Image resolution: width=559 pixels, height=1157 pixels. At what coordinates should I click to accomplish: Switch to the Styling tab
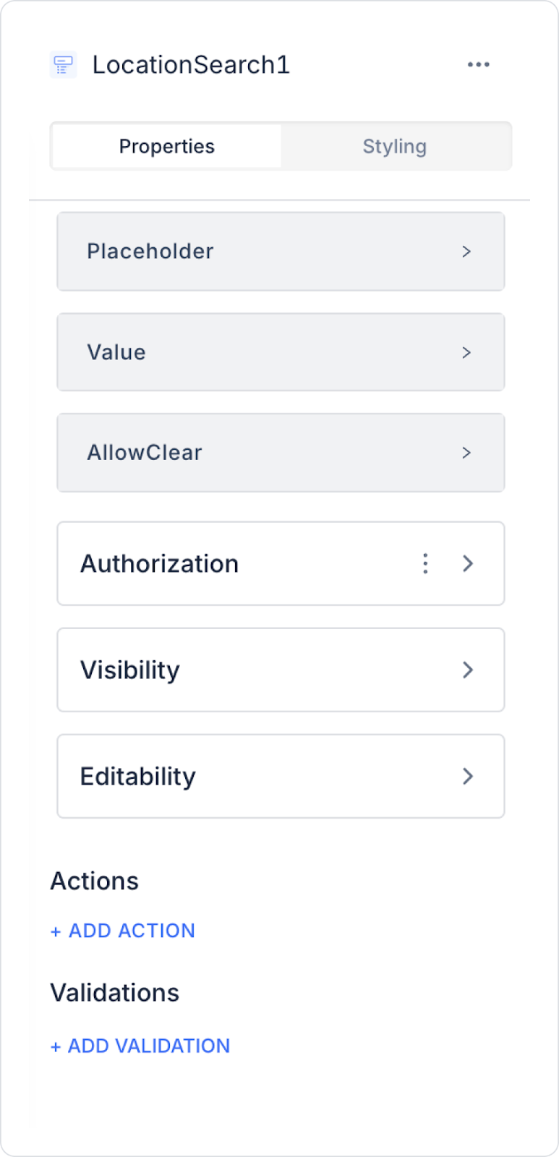pyautogui.click(x=395, y=146)
